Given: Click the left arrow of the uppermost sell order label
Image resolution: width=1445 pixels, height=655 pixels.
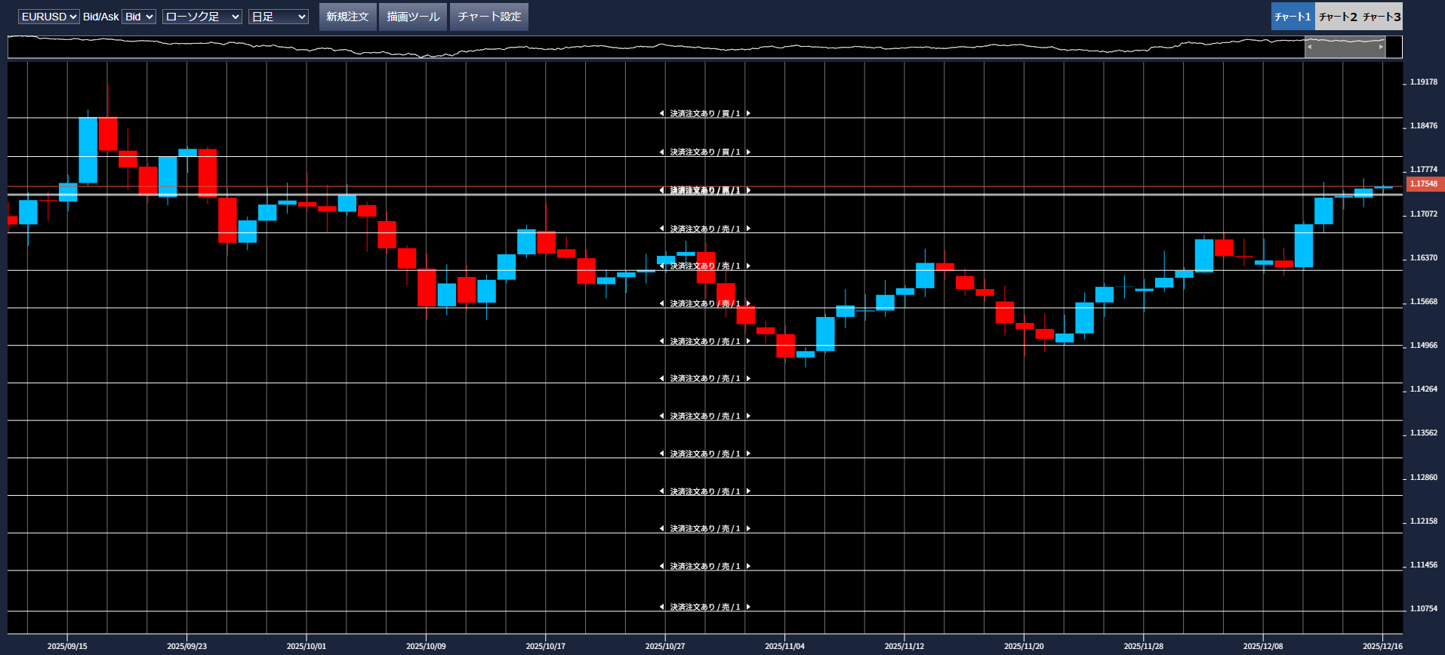Looking at the screenshot, I should (x=662, y=229).
